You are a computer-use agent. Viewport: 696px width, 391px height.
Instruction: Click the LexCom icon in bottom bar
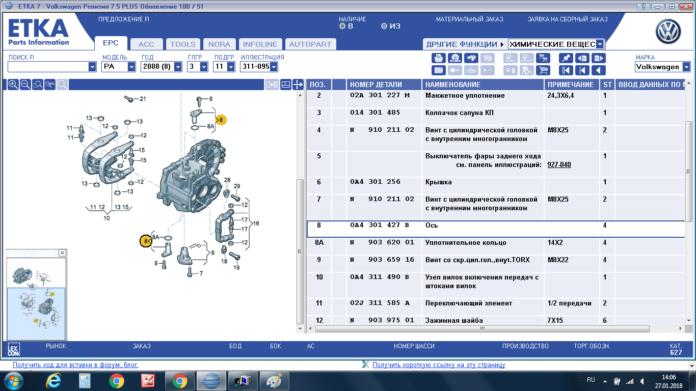(x=13, y=349)
